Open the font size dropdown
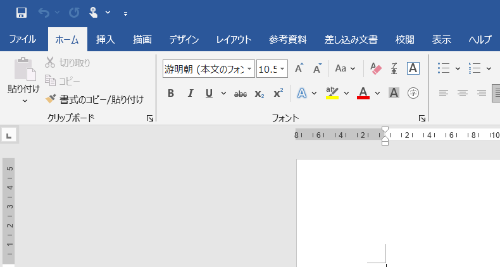Viewport: 500px width, 267px height. (282, 68)
